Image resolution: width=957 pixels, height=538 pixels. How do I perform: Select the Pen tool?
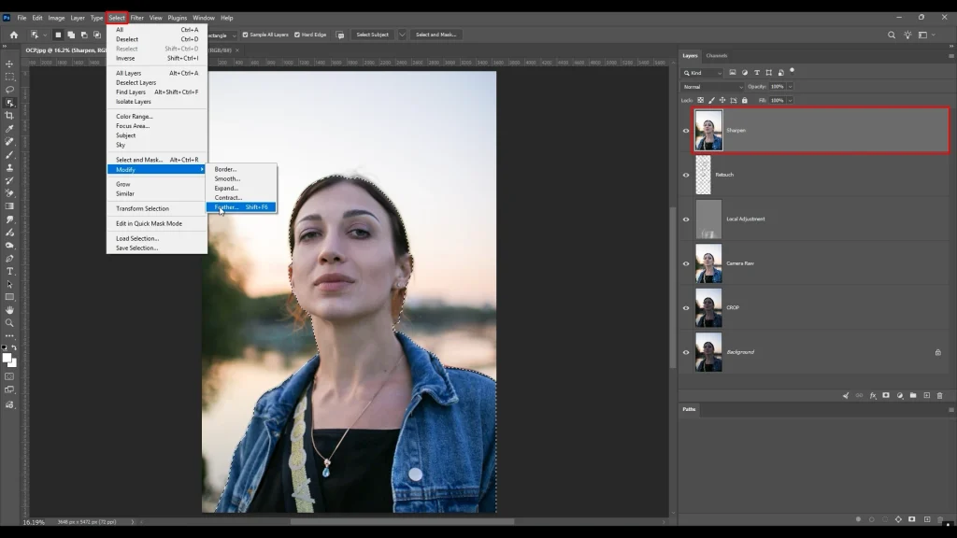(x=9, y=258)
